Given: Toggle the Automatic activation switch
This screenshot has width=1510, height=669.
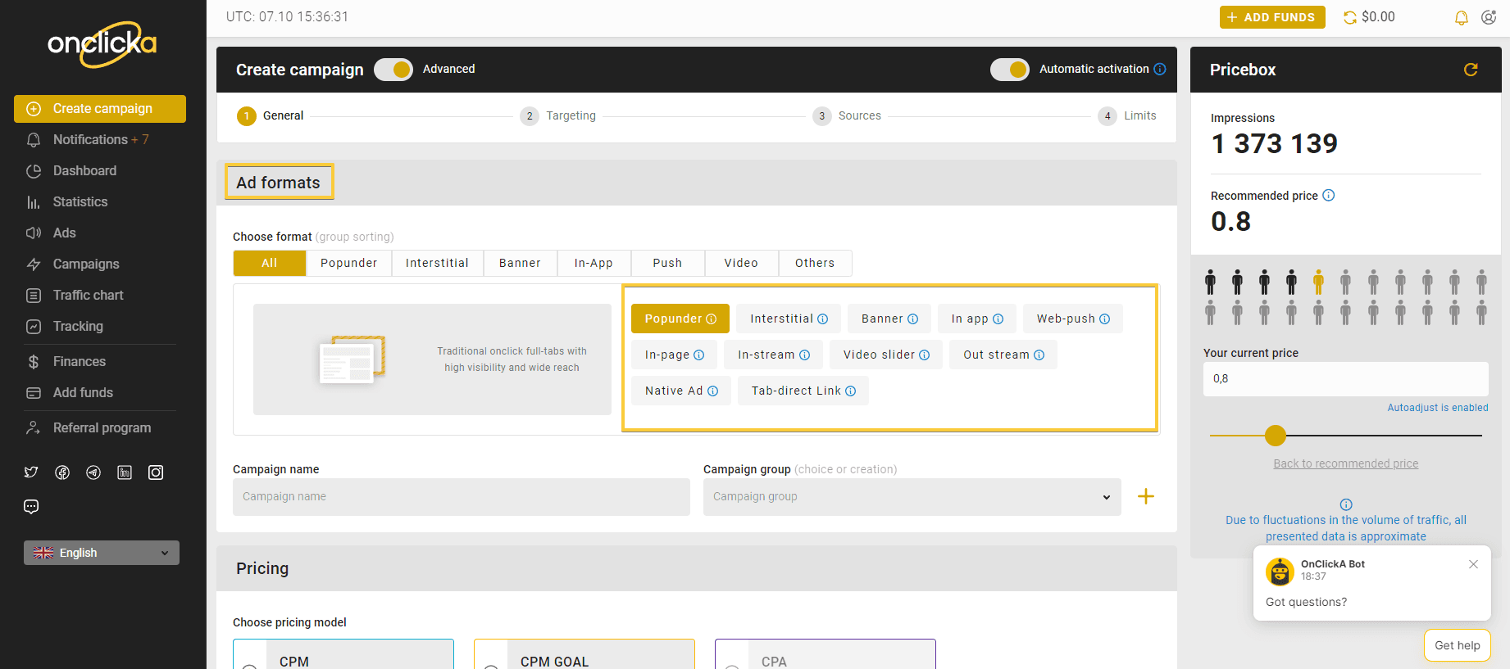Looking at the screenshot, I should pos(1009,70).
